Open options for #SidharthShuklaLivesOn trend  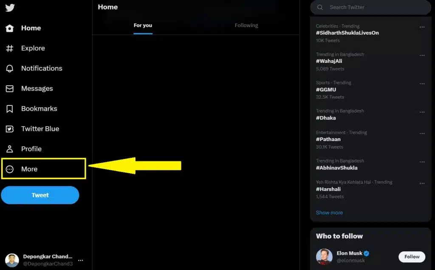422,27
